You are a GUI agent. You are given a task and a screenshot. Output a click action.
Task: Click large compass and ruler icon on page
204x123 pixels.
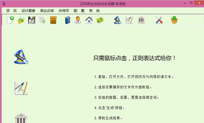pos(21,88)
